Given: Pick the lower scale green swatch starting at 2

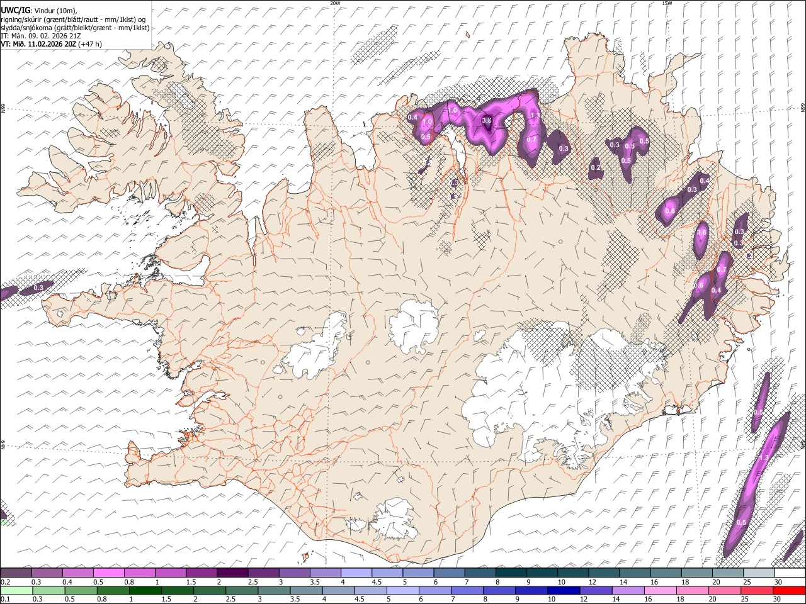Looking at the screenshot, I should pos(210,590).
